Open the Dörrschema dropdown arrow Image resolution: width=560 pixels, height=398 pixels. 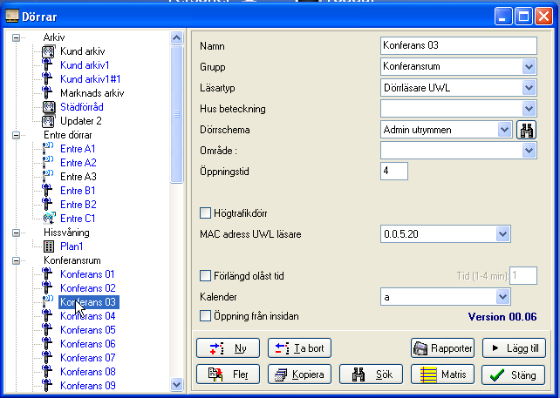coord(504,130)
